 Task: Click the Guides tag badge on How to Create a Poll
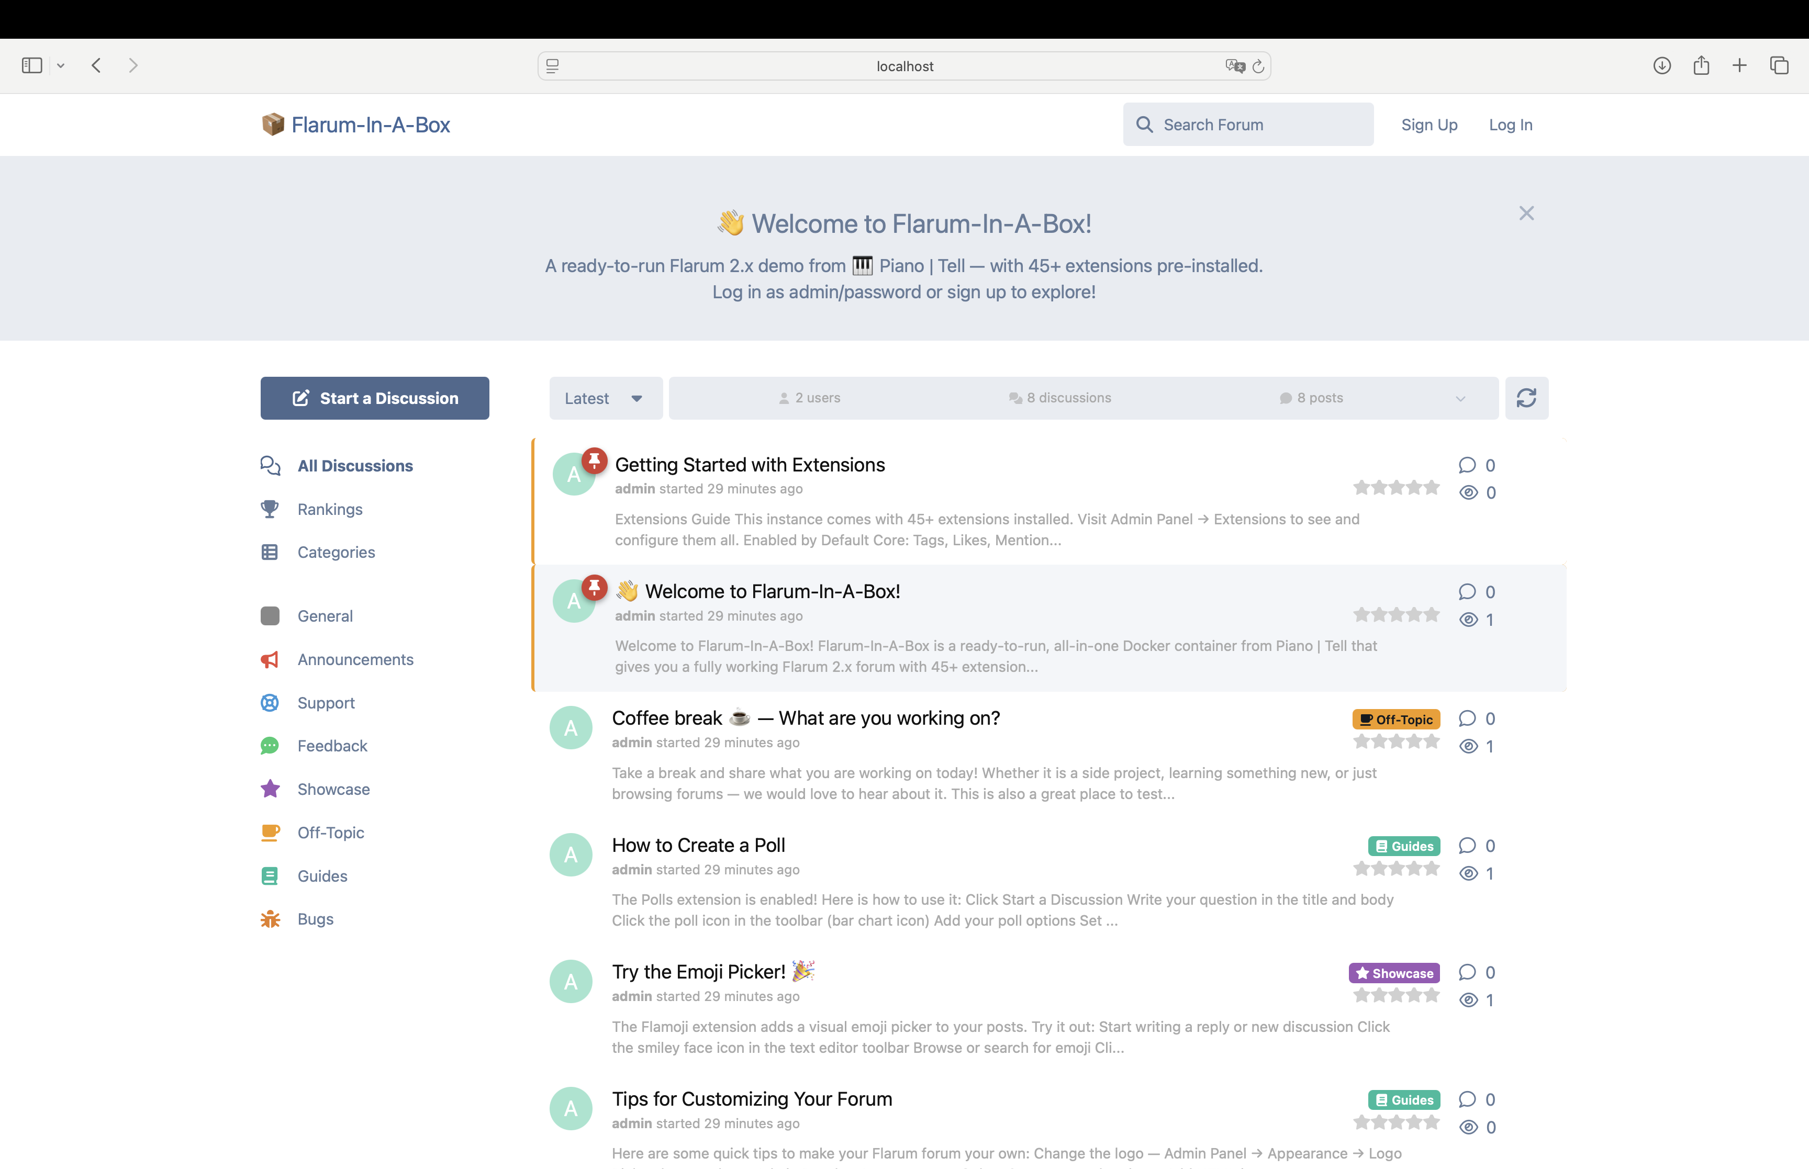[1404, 846]
